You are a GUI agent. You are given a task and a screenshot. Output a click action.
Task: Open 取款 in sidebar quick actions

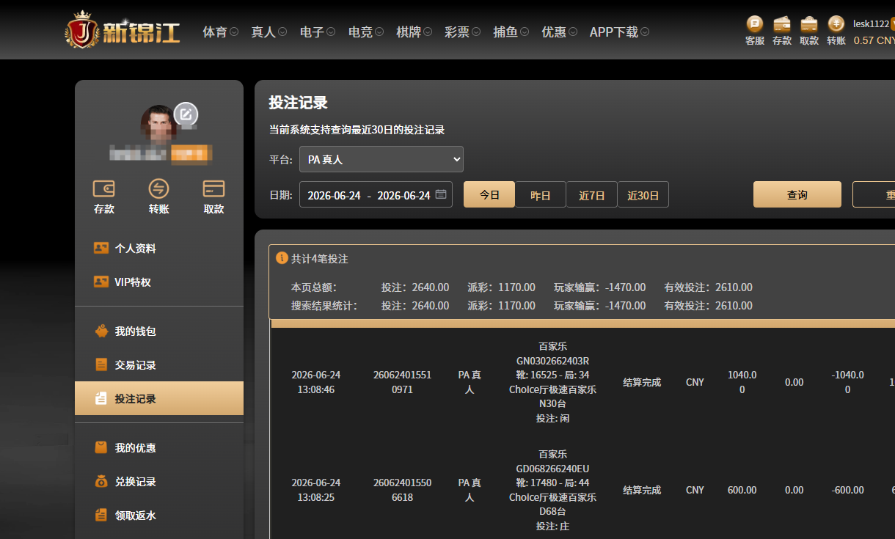coord(213,197)
